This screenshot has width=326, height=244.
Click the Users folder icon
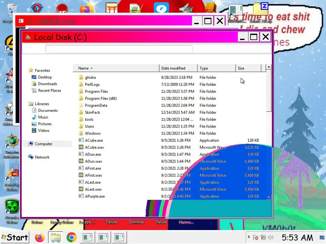tap(81, 126)
